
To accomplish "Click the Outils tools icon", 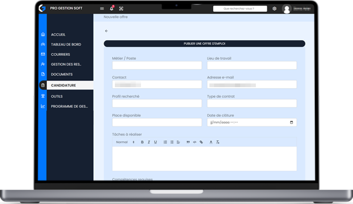I will (43, 96).
